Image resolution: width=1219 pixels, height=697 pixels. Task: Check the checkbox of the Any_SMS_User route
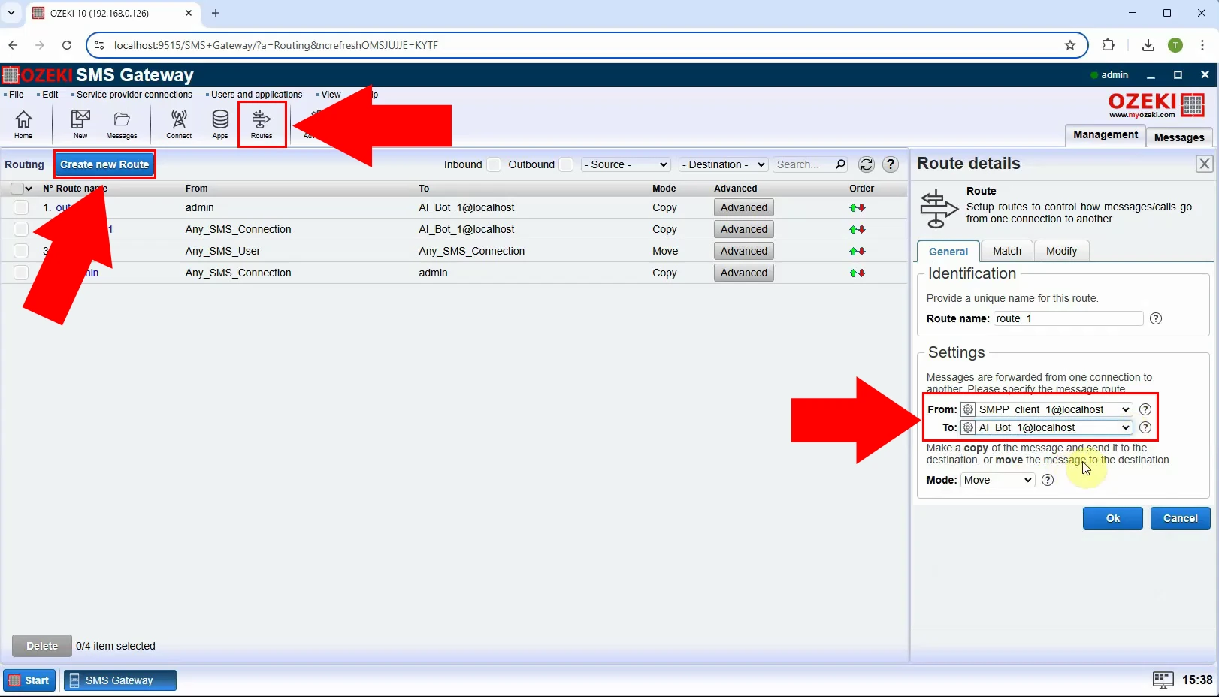[x=21, y=251]
